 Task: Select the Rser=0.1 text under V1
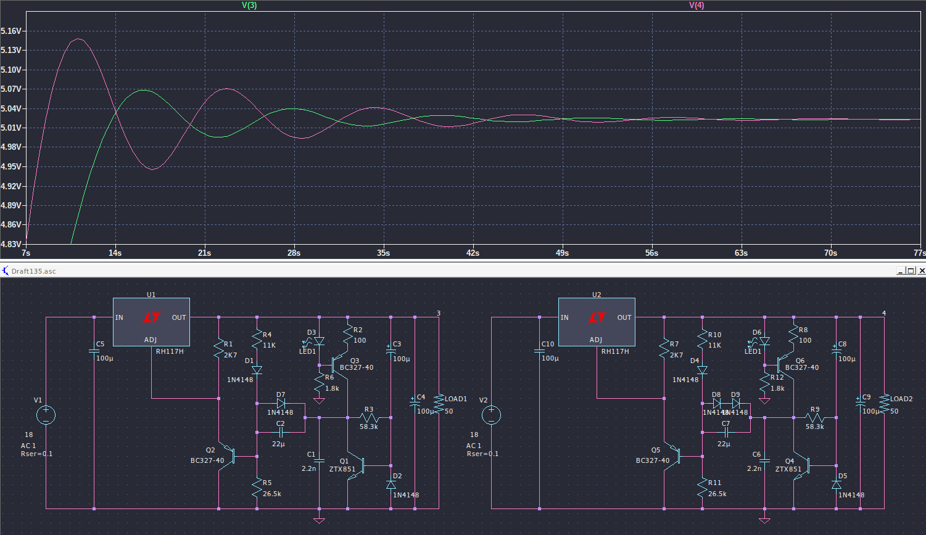tap(36, 454)
